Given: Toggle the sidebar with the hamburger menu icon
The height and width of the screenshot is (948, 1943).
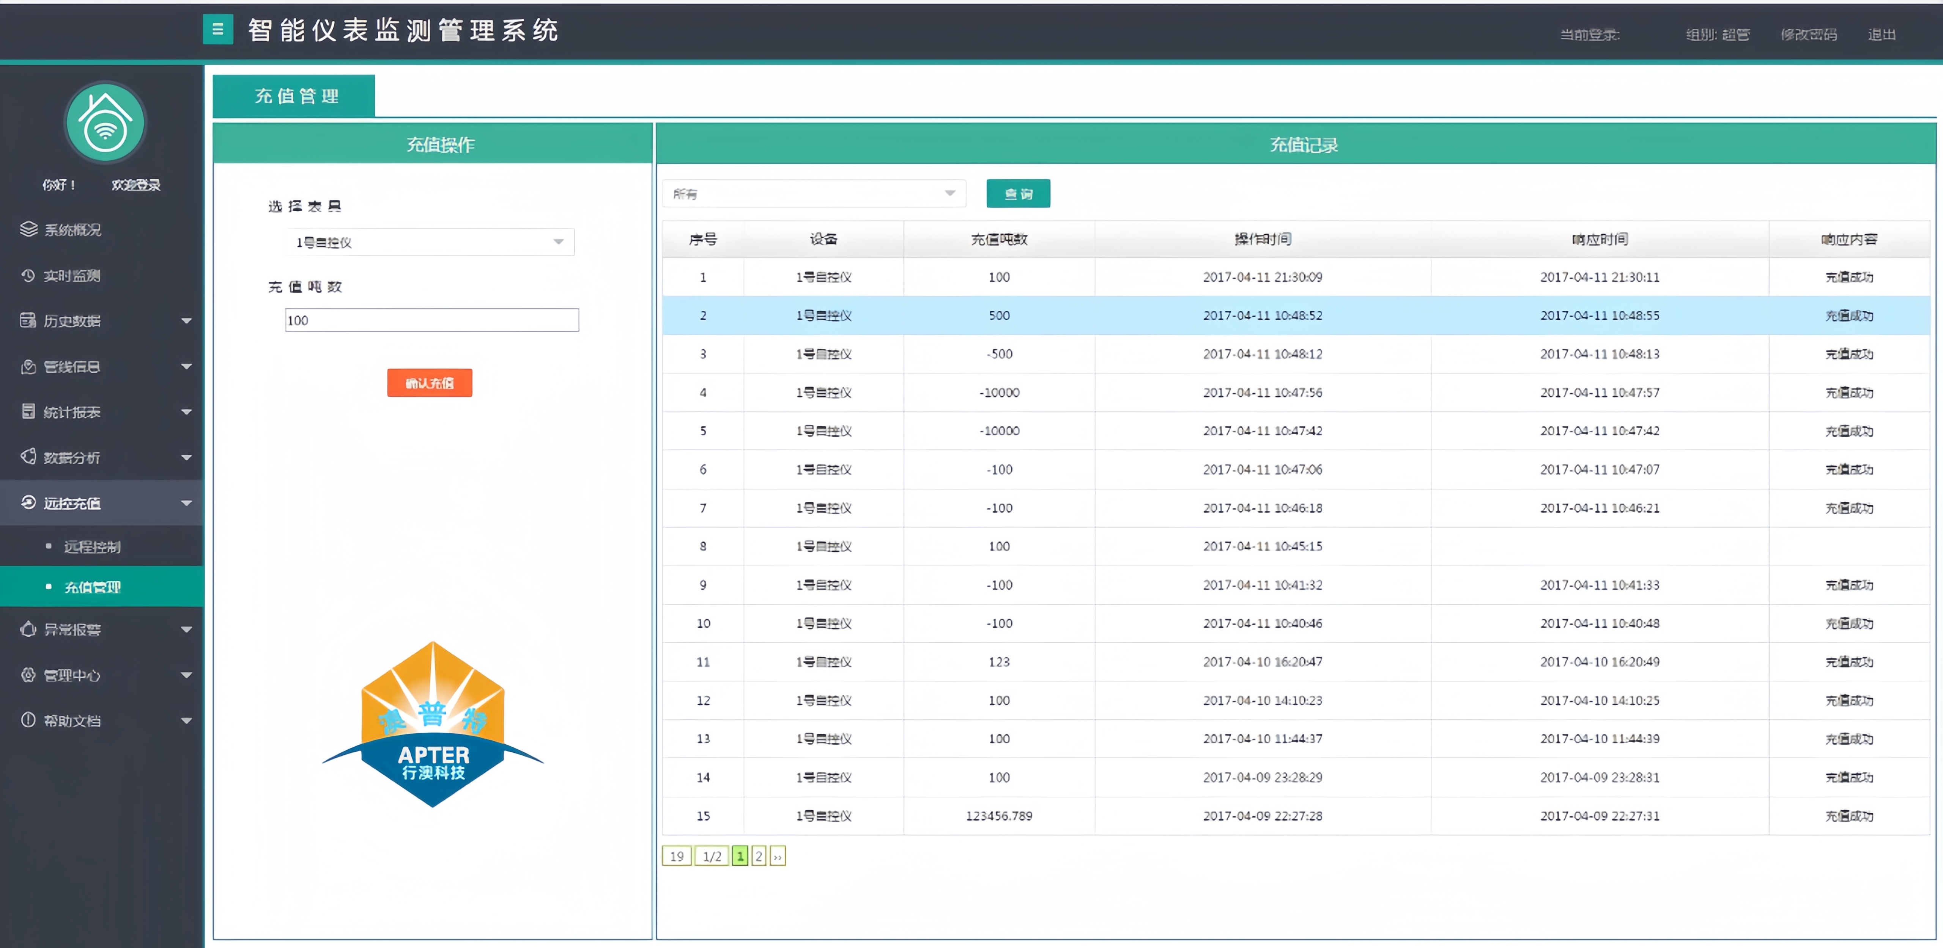Looking at the screenshot, I should pos(218,30).
